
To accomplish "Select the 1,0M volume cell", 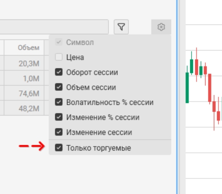I will pyautogui.click(x=24, y=78).
